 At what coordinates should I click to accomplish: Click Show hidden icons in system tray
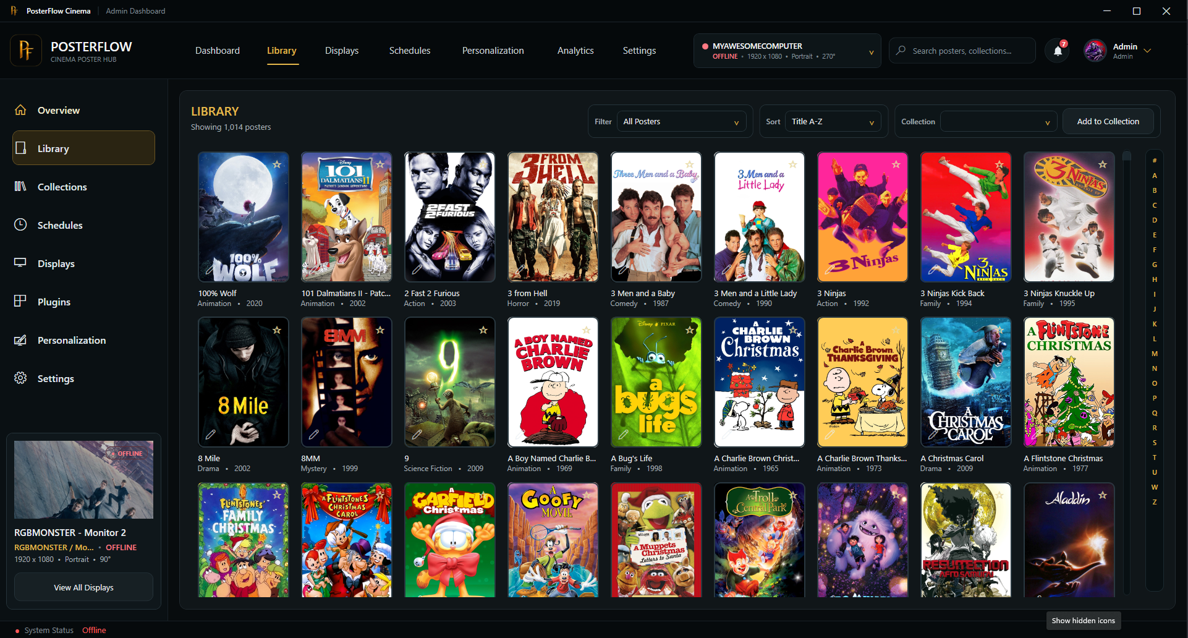[1083, 621]
